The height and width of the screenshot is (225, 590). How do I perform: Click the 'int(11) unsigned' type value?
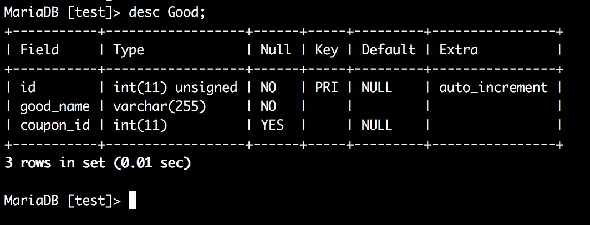[x=175, y=88]
